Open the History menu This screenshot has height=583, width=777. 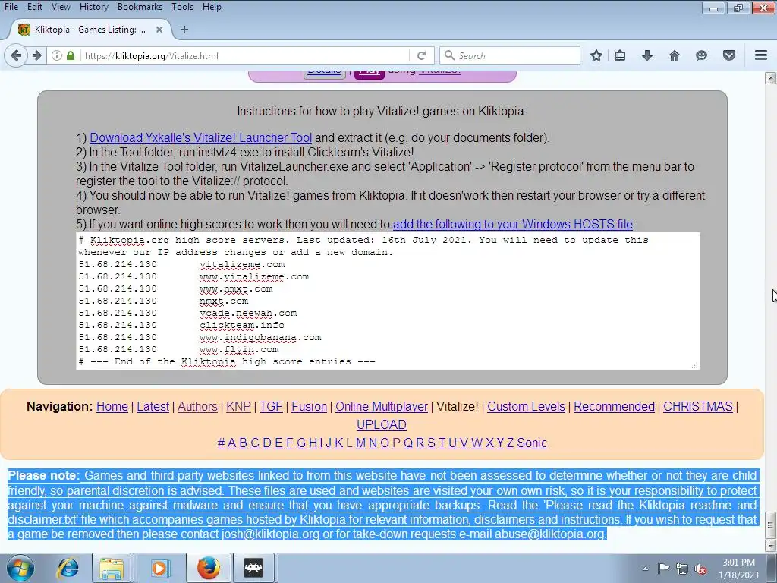(x=94, y=7)
